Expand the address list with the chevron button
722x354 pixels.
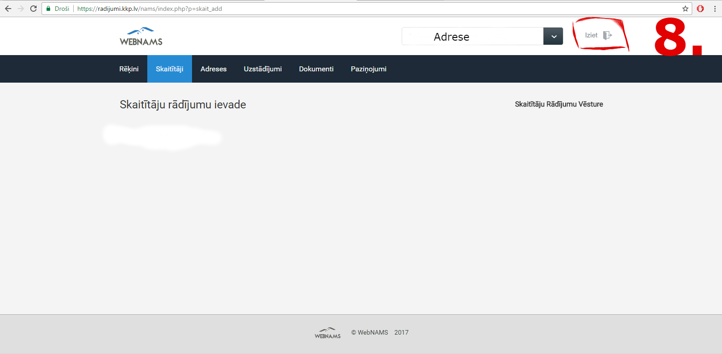tap(553, 36)
